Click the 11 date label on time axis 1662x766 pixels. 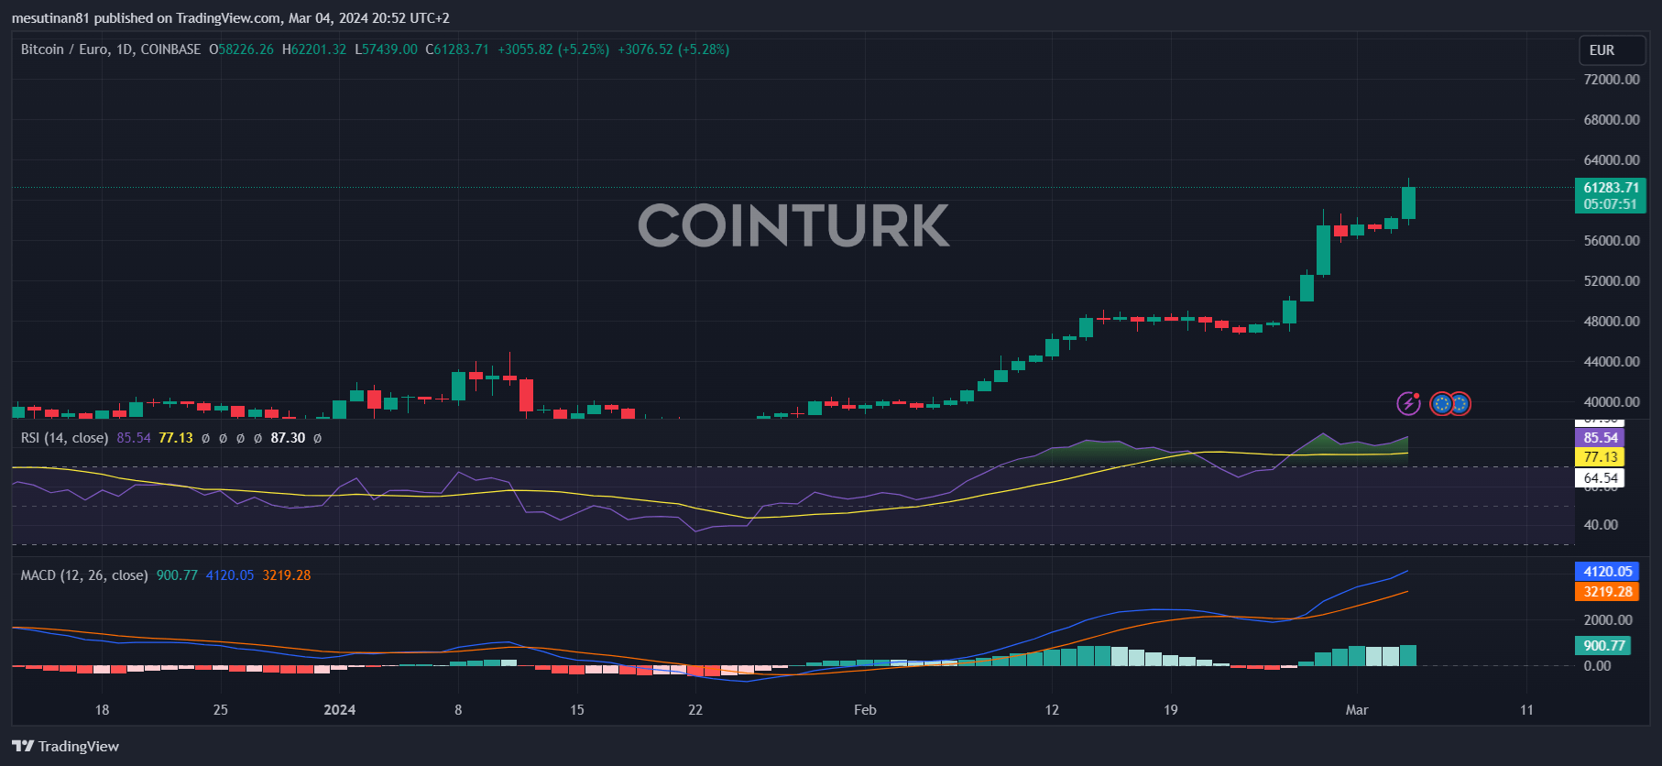point(1526,710)
